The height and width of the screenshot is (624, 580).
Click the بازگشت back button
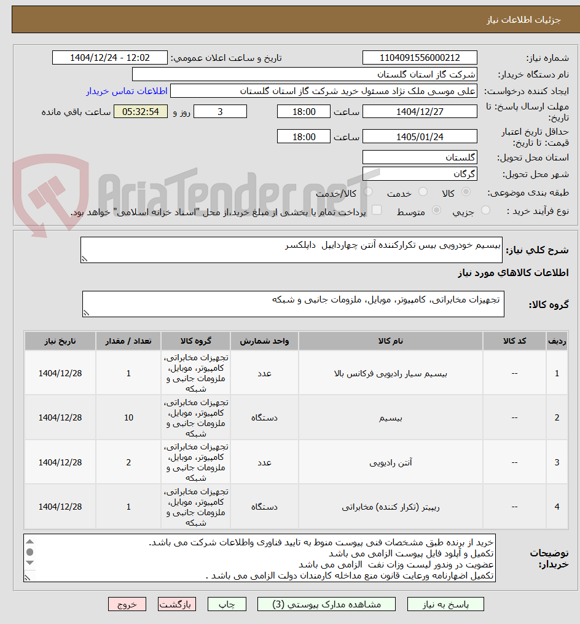(177, 604)
